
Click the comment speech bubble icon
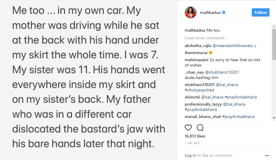tap(200, 128)
